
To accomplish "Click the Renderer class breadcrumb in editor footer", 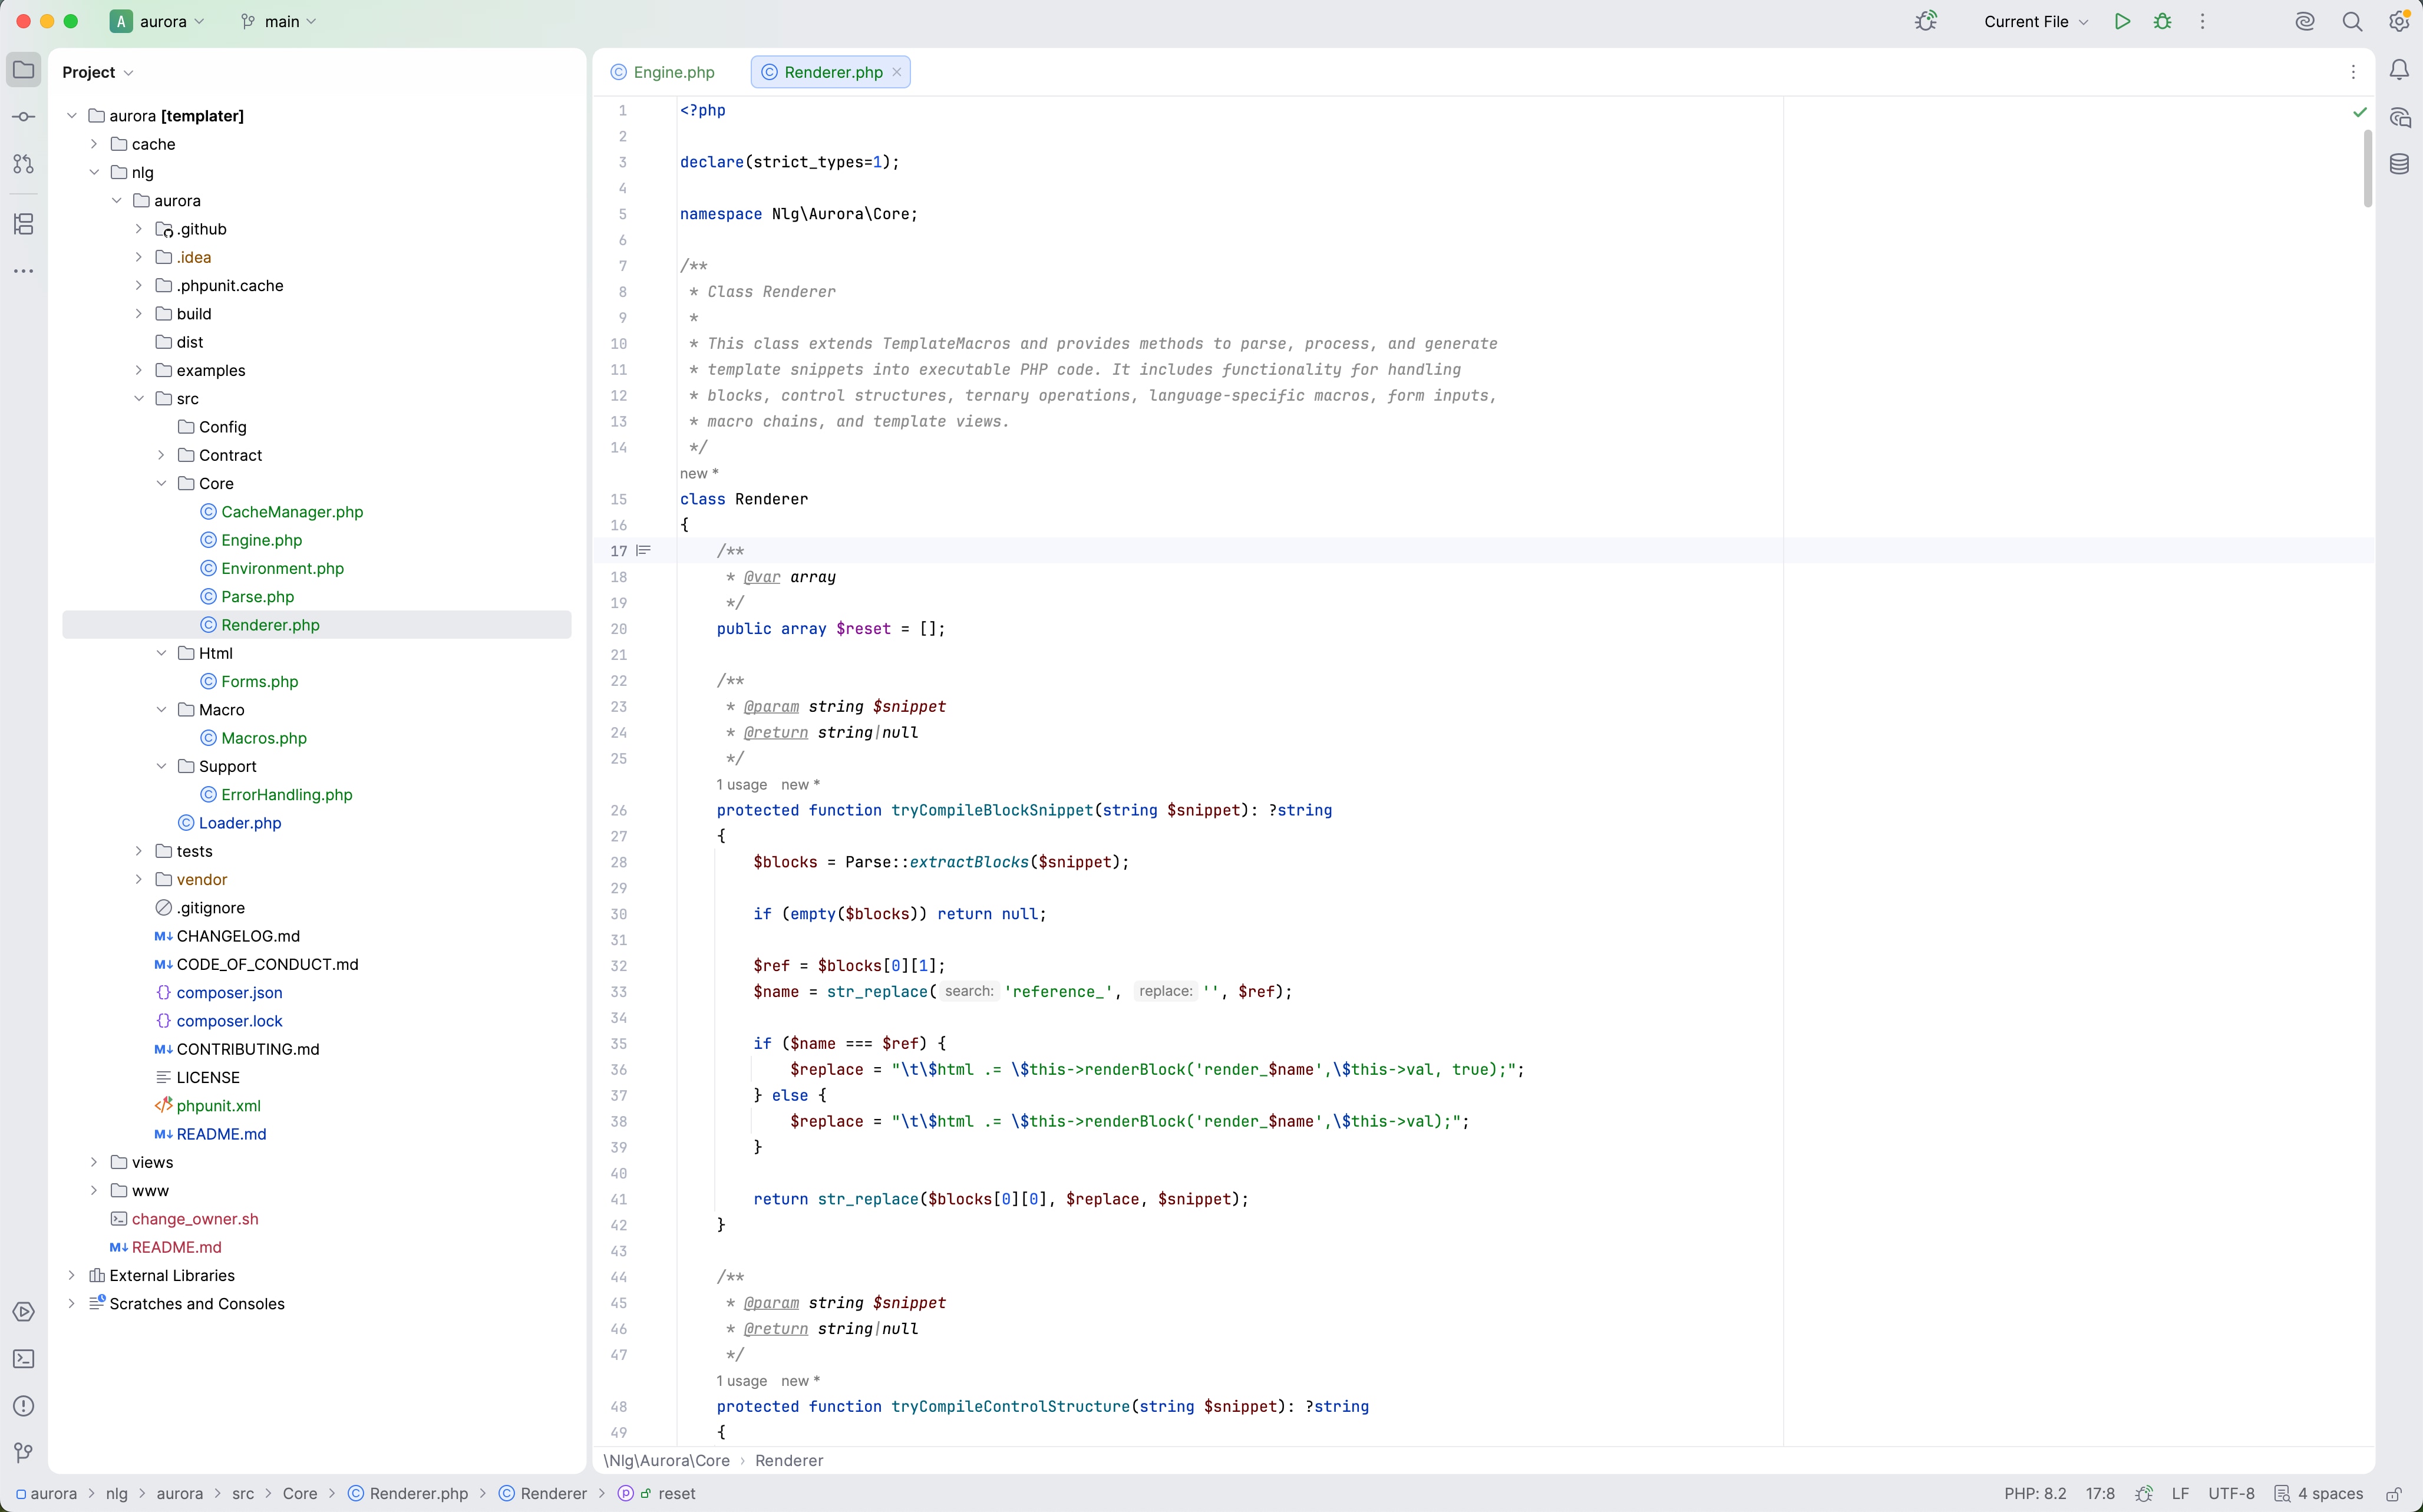I will 789,1460.
